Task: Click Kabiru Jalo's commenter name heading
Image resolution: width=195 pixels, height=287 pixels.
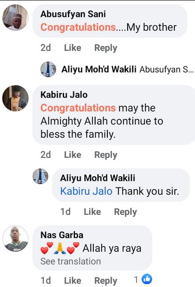Action: 64,95
